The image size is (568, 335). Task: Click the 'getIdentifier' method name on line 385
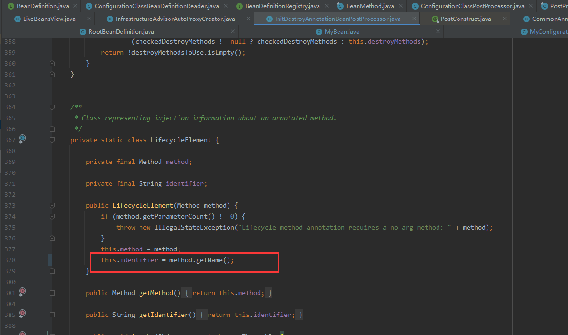click(164, 315)
